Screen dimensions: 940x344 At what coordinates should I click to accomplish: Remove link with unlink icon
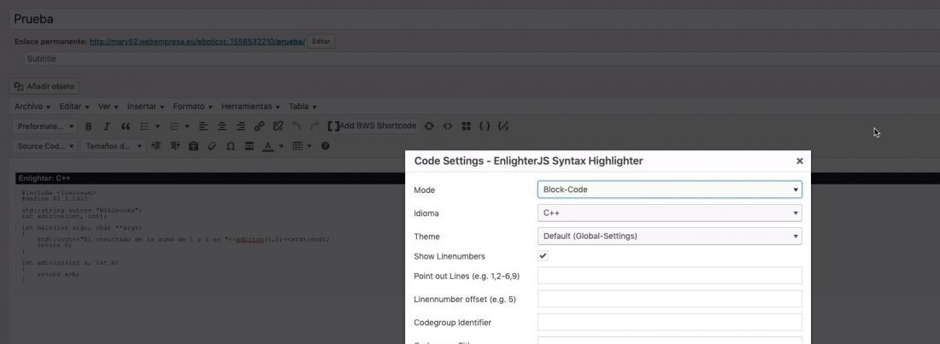278,126
